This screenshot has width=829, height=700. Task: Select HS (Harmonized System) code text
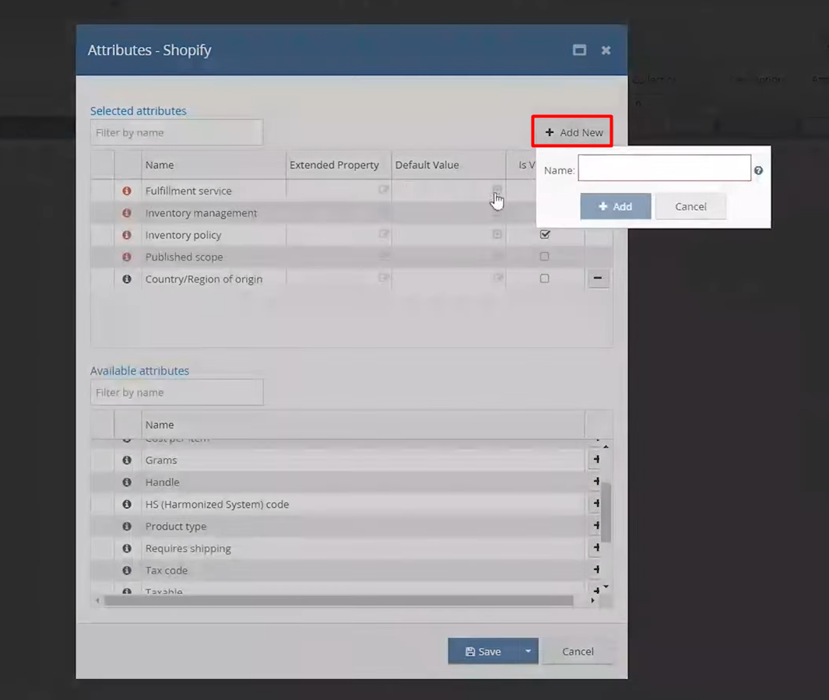(216, 505)
